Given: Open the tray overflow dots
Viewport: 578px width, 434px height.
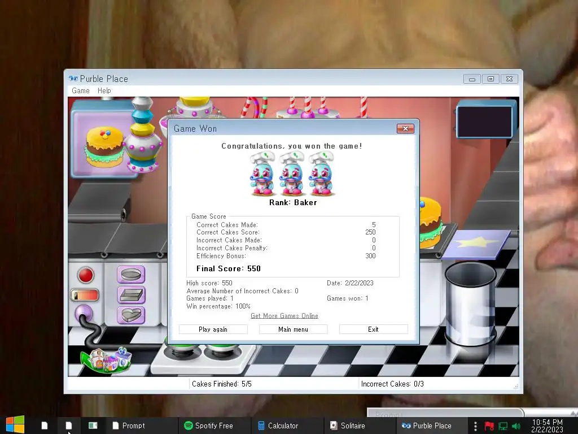Looking at the screenshot, I should pyautogui.click(x=475, y=426).
